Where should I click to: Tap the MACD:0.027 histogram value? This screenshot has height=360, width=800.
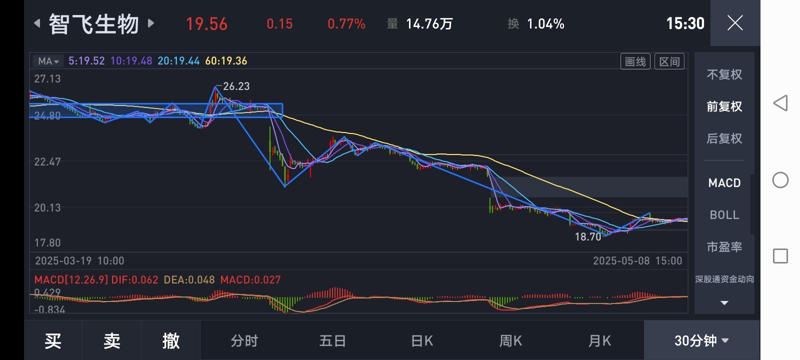click(x=250, y=280)
